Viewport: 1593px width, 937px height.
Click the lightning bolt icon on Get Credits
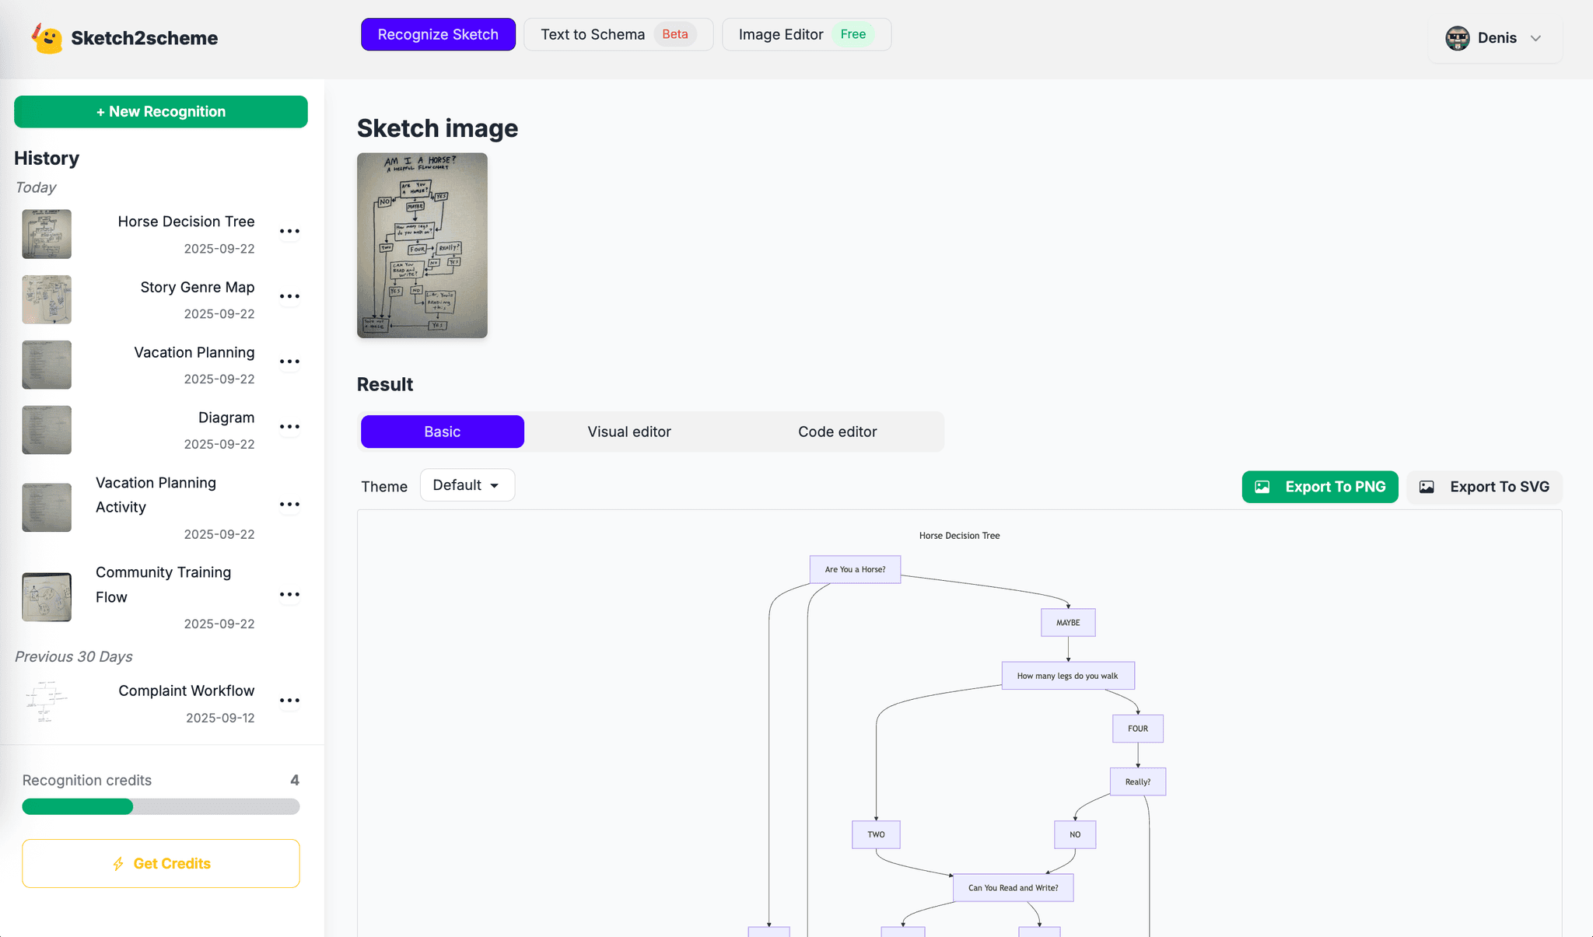click(x=119, y=863)
